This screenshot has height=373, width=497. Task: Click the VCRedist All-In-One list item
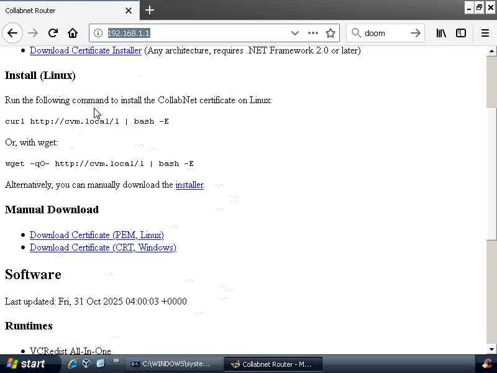pos(70,351)
